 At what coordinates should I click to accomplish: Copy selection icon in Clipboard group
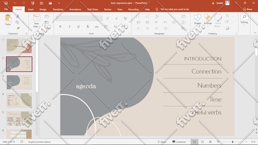17,22
